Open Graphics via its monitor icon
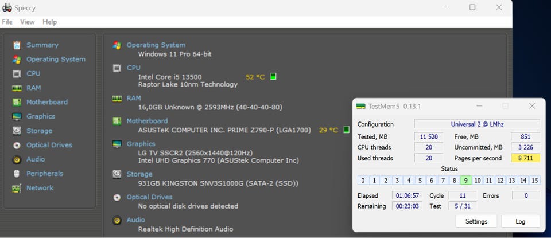Screen dimensions: 551x247 (x=17, y=117)
